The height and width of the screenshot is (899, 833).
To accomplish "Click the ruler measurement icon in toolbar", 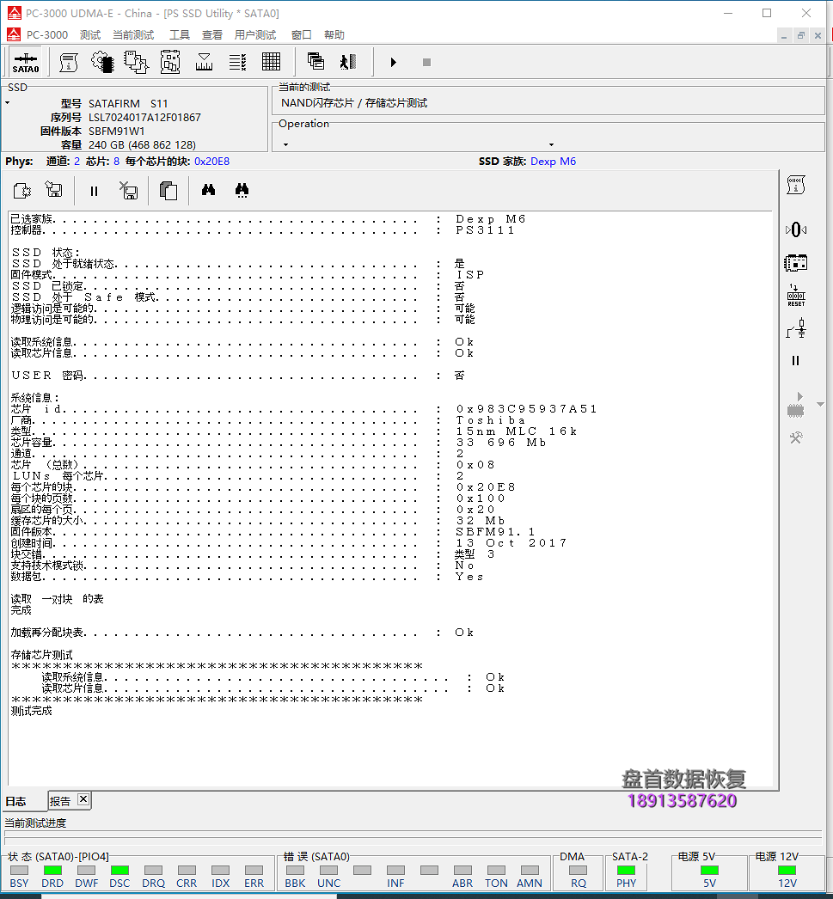I will point(204,63).
